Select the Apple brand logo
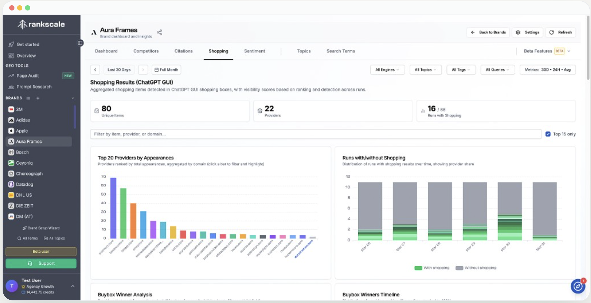Screen dimensions: 591x303 click(11, 131)
